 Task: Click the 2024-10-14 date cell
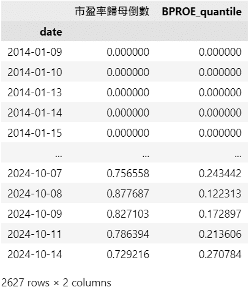(x=35, y=254)
